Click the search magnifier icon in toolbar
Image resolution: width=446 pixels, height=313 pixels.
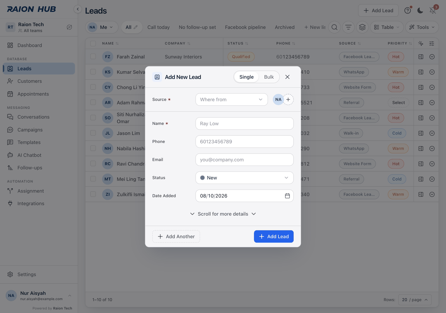click(334, 27)
